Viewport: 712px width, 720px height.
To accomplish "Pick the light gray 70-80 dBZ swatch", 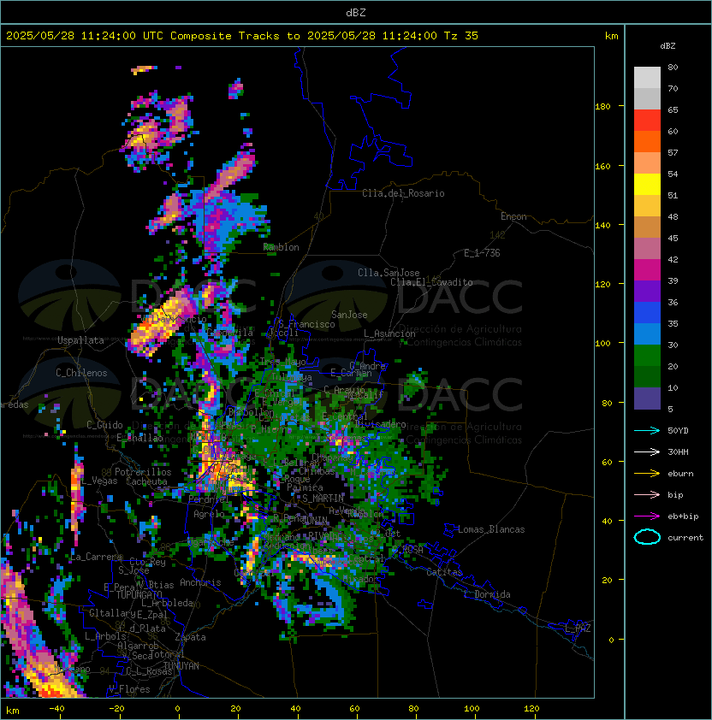I will (x=647, y=78).
